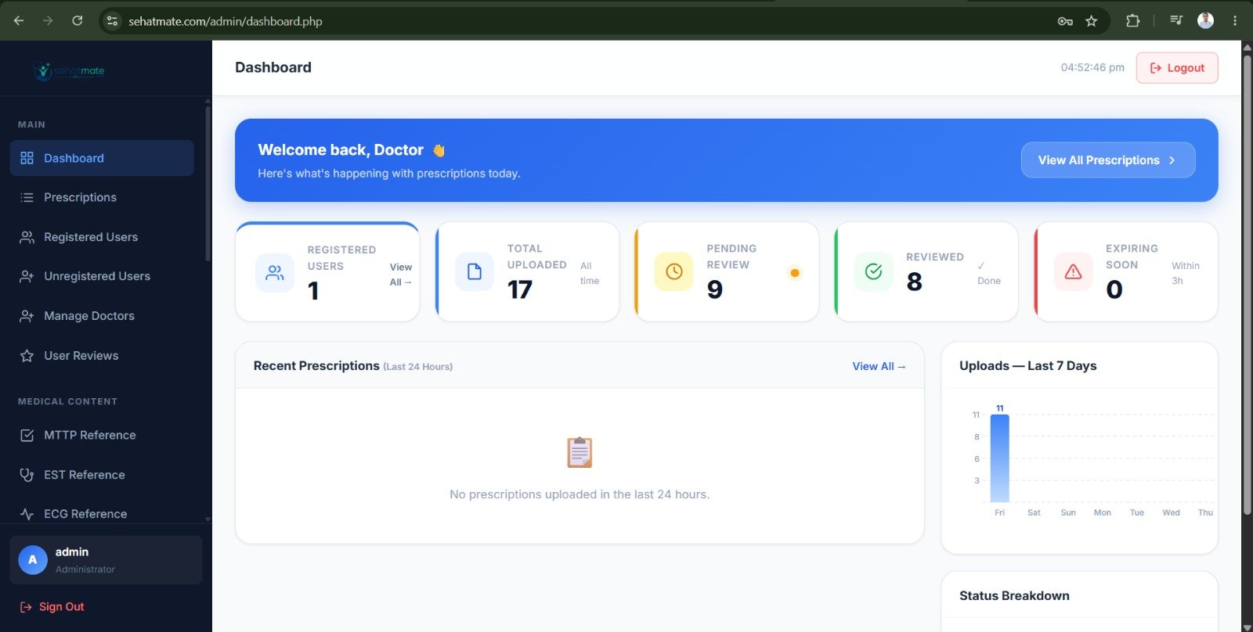Click the "Status Breakdown" heading
Image resolution: width=1253 pixels, height=632 pixels.
coord(1014,596)
